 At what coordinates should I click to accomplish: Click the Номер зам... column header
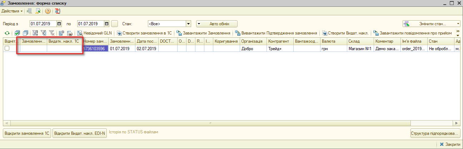pyautogui.click(x=95, y=41)
